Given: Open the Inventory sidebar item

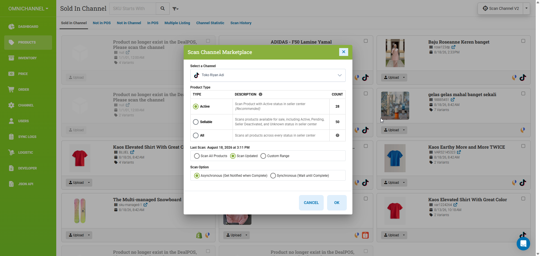Looking at the screenshot, I should click(x=28, y=58).
